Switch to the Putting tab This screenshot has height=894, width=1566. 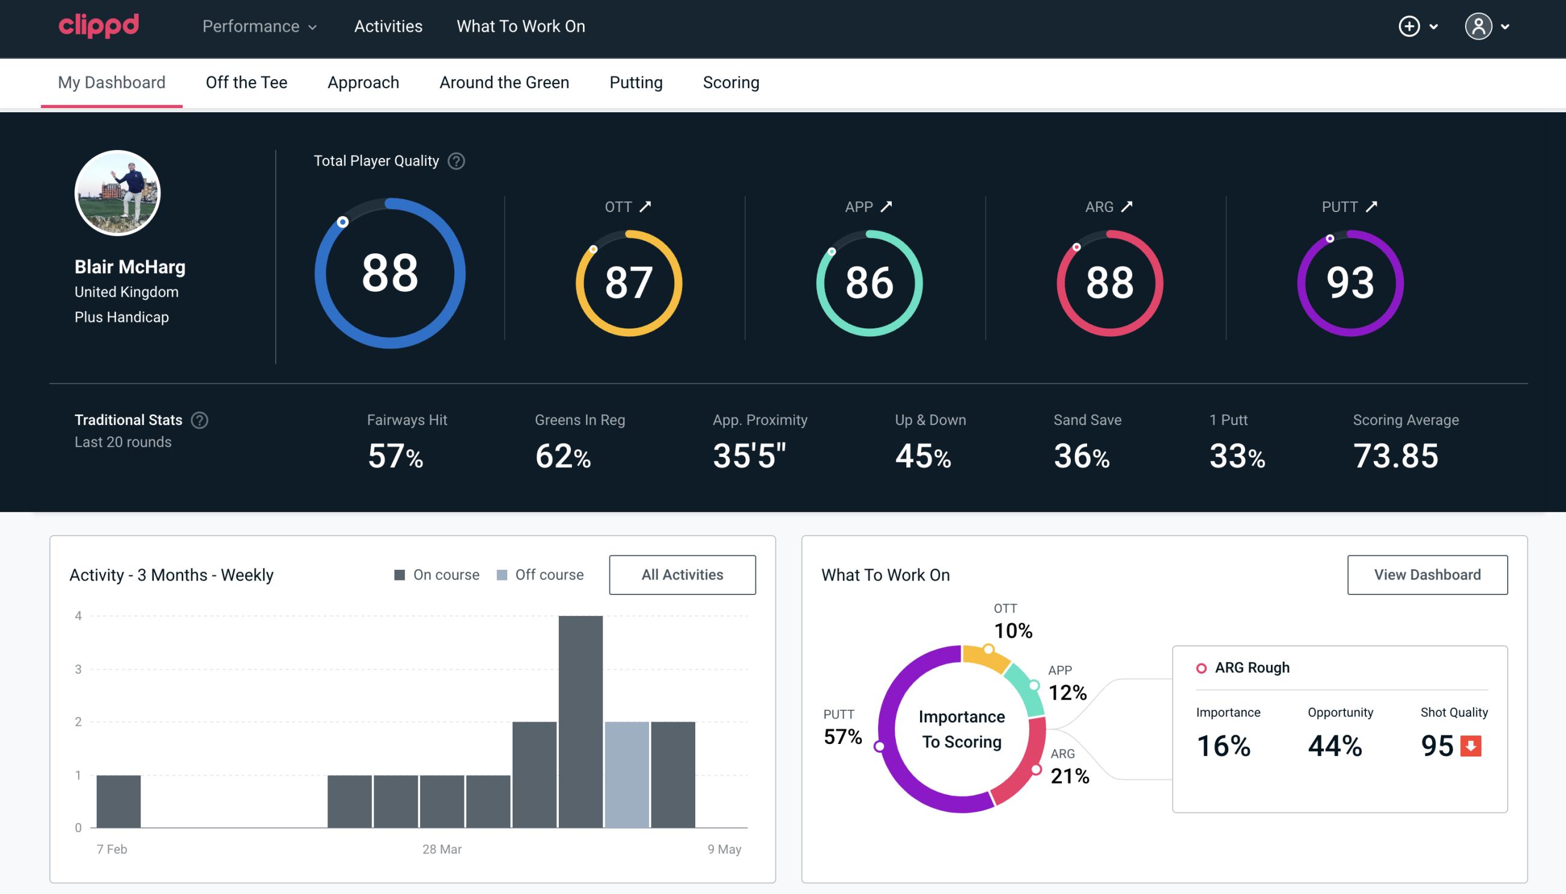pyautogui.click(x=636, y=82)
